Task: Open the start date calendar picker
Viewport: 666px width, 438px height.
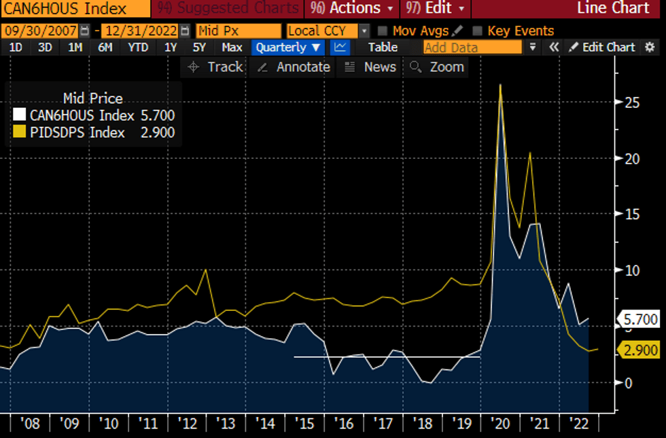Action: [84, 31]
